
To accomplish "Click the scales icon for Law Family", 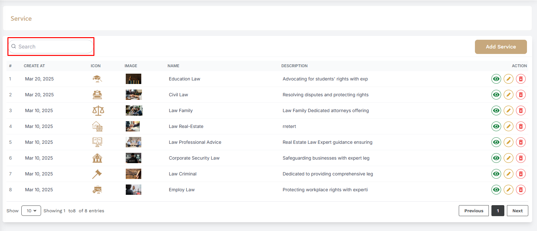I will [98, 110].
